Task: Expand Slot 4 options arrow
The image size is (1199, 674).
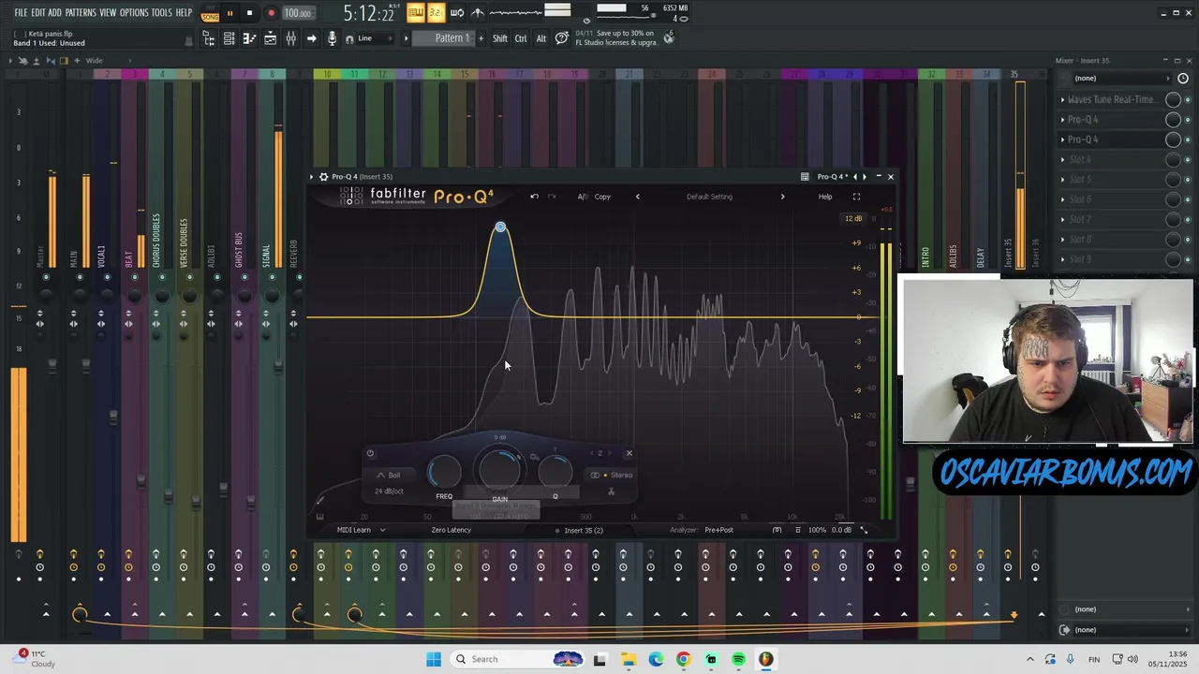Action: [x=1062, y=159]
